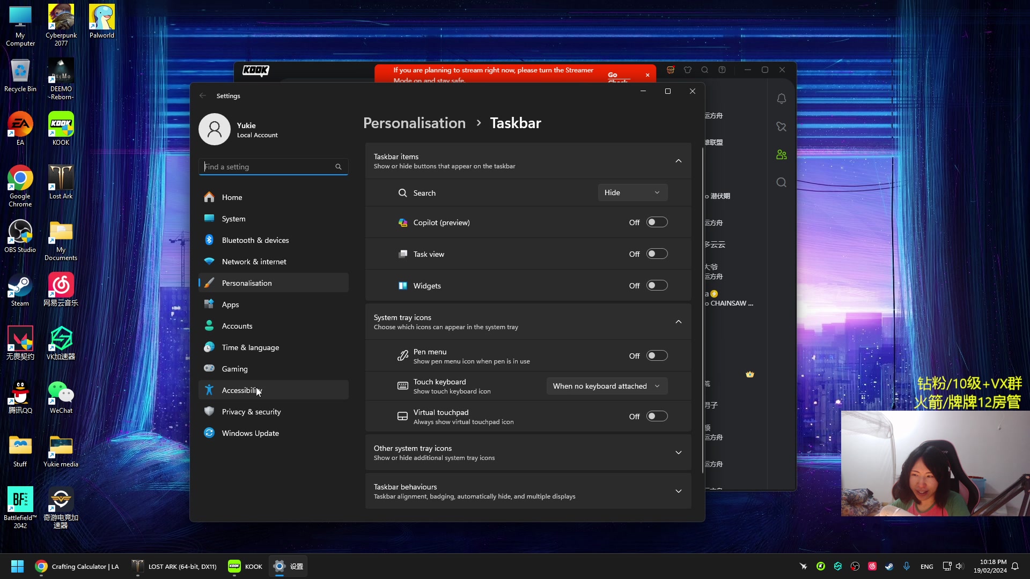Click the Find a setting search field

(x=268, y=167)
